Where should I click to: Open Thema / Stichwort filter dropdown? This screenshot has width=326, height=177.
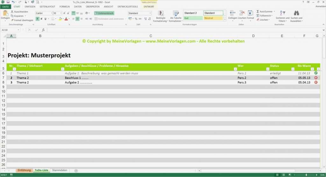(x=62, y=69)
